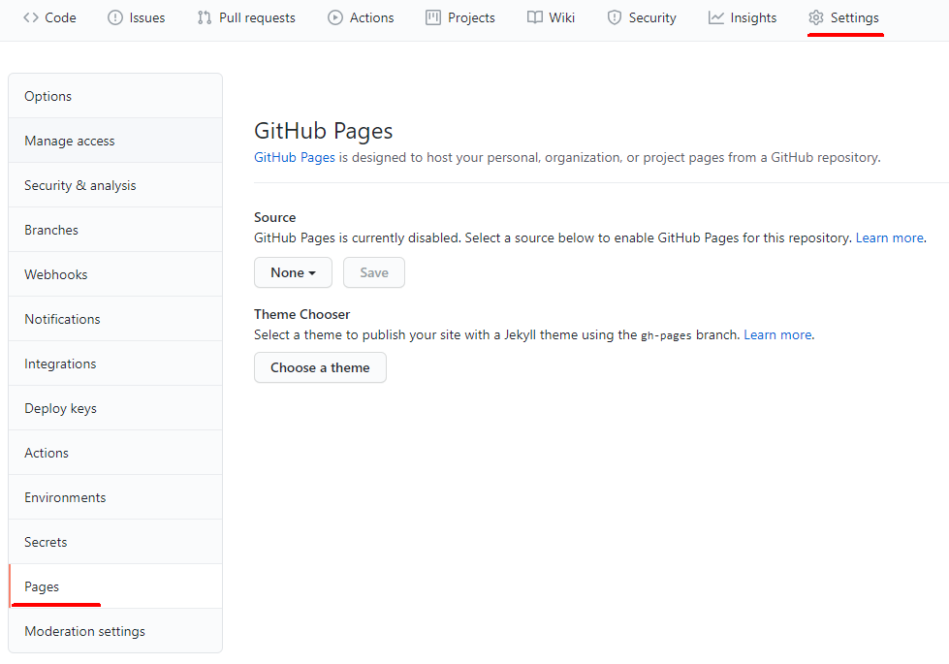Click the Code angle-brackets icon
949x664 pixels.
tap(31, 17)
